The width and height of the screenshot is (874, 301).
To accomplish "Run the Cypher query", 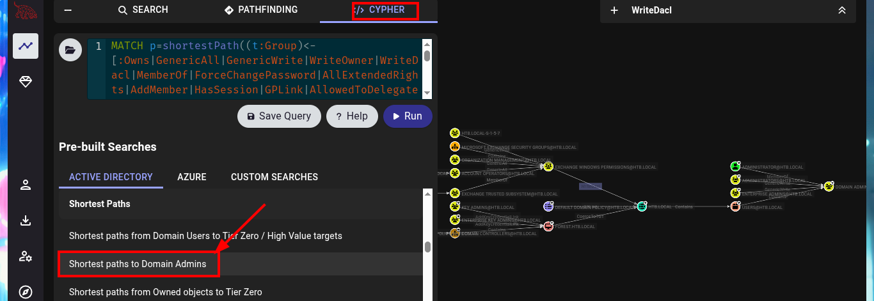I will (408, 116).
